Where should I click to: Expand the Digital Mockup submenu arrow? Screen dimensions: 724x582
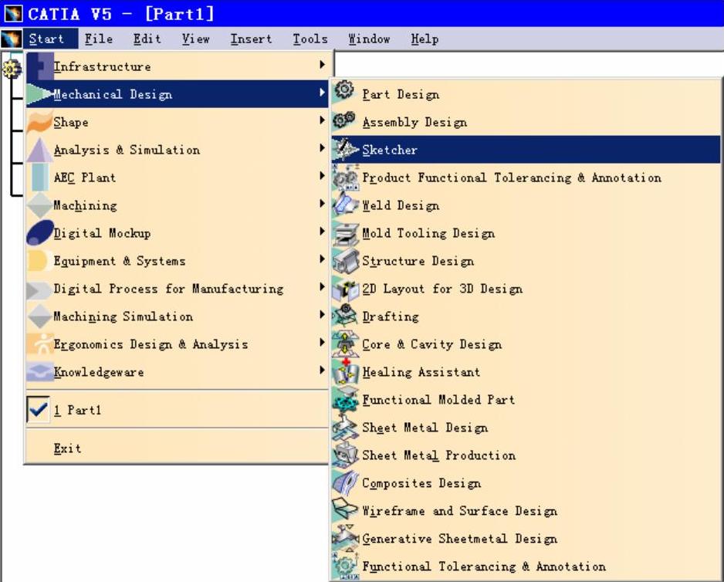pos(322,231)
